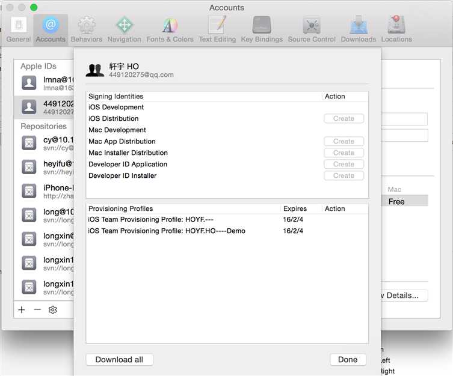Click the Done button
453x376 pixels.
coord(348,360)
